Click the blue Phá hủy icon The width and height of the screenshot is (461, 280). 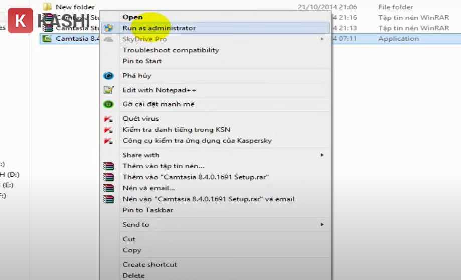pyautogui.click(x=108, y=76)
